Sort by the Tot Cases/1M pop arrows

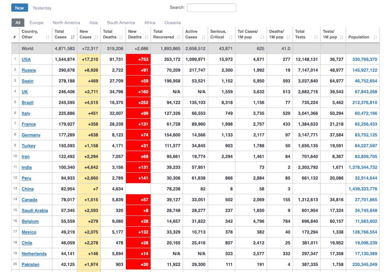pos(262,37)
